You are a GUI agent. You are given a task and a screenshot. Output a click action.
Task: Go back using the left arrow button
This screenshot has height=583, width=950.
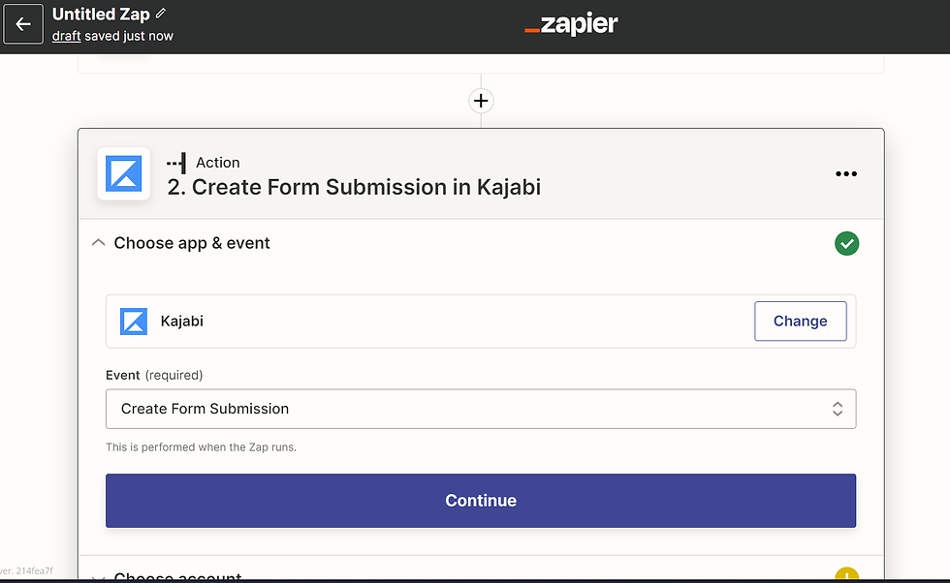click(23, 24)
